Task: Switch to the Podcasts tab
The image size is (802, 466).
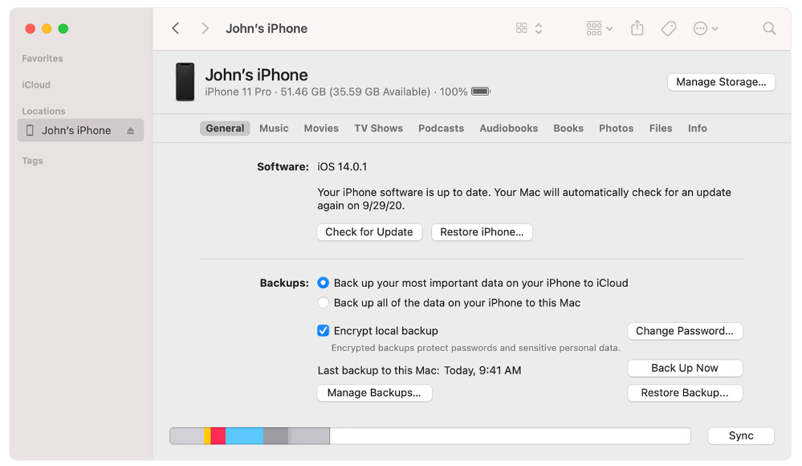Action: 441,128
